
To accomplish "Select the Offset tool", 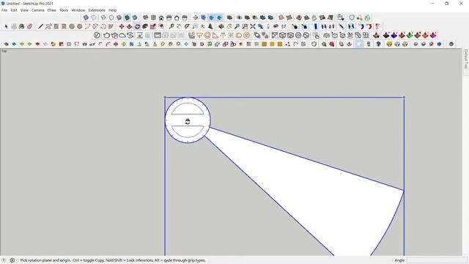I will [x=161, y=26].
